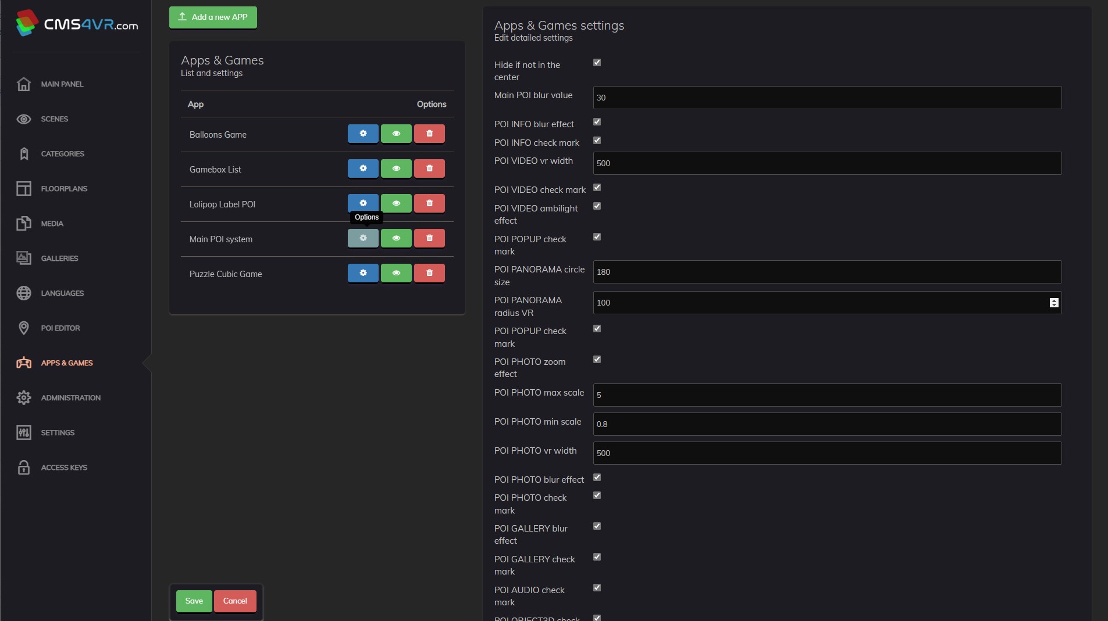Screen dimensions: 1108x621
Task: Click POI PHOTO min scale field
Action: coord(827,424)
